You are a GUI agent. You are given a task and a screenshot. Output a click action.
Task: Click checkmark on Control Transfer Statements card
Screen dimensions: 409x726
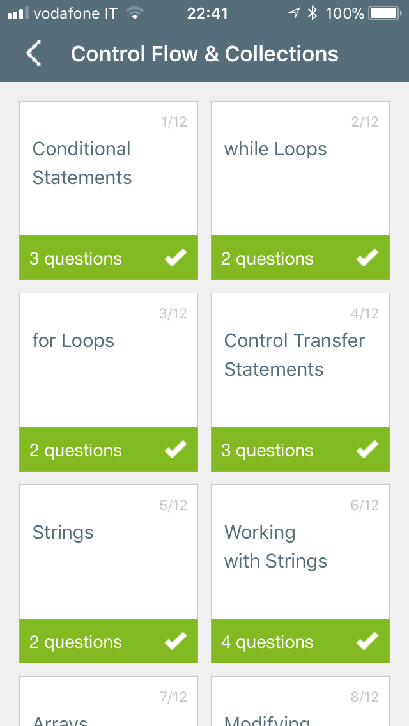[x=367, y=449]
